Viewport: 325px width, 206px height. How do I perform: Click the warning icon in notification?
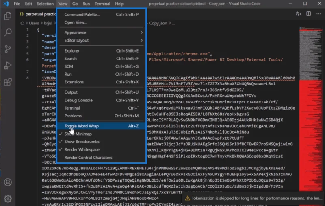(x=187, y=198)
